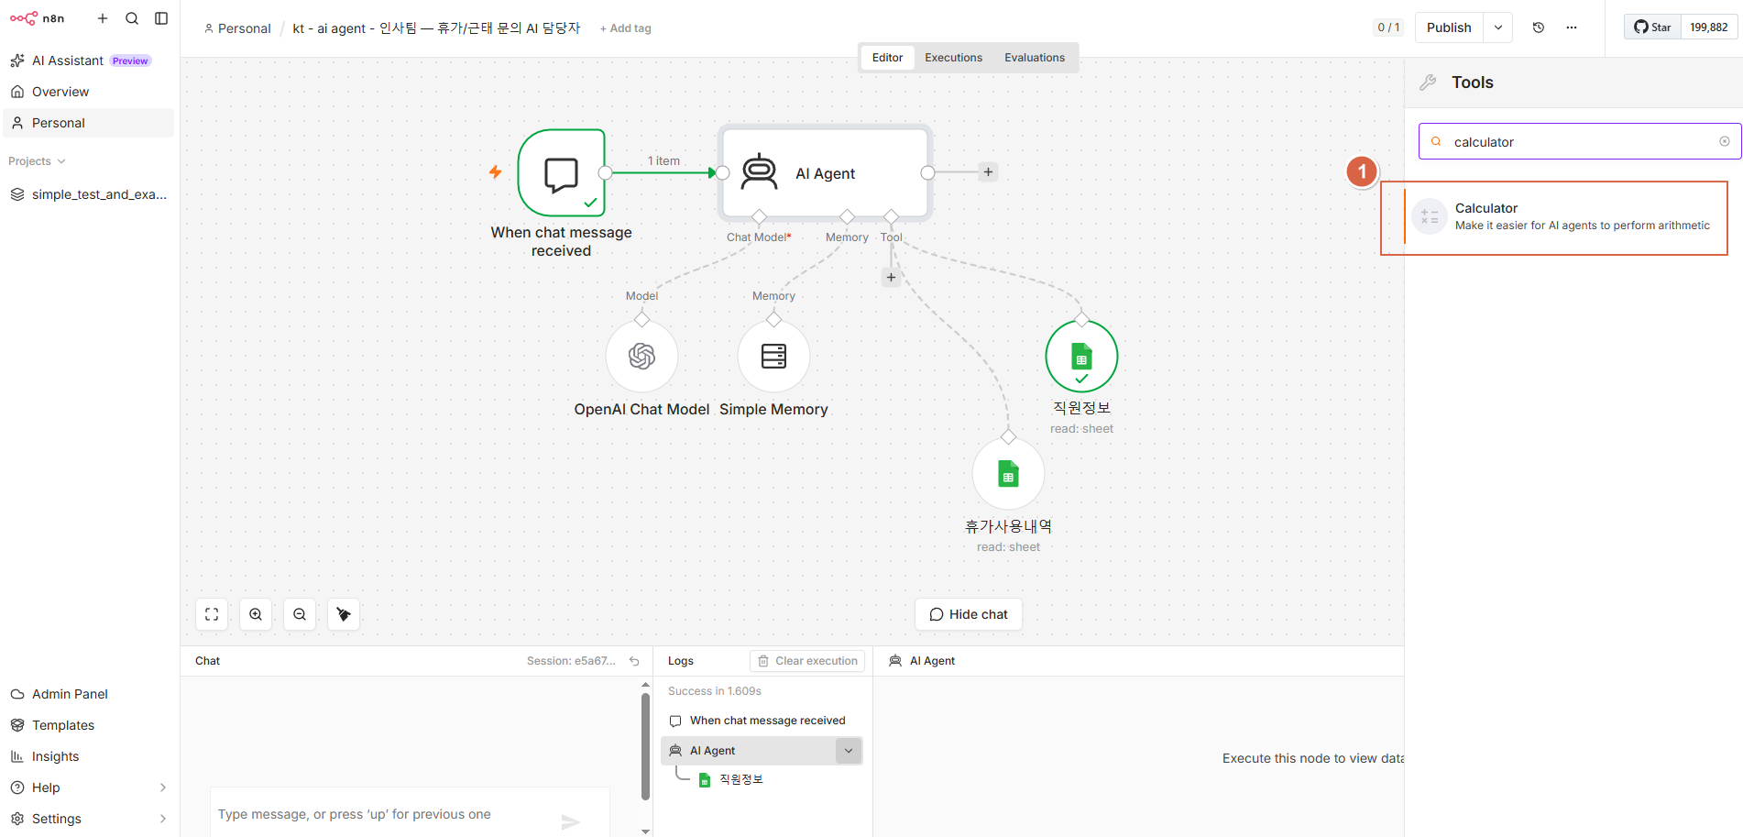This screenshot has width=1743, height=837.
Task: Switch to the Executions tab
Action: (x=953, y=58)
